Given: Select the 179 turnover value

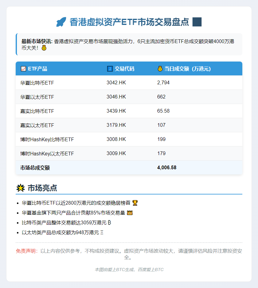Looking at the screenshot, I should click(161, 153).
